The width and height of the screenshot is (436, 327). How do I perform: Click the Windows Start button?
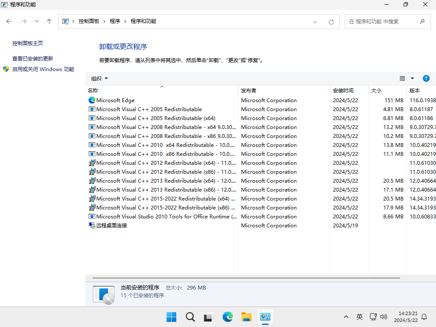pyautogui.click(x=172, y=317)
